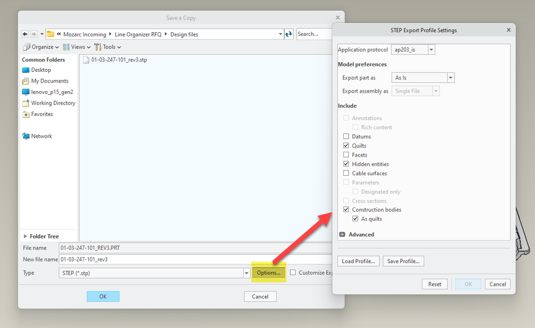
Task: Open the navigation history dropdown arrow
Action: click(x=42, y=34)
